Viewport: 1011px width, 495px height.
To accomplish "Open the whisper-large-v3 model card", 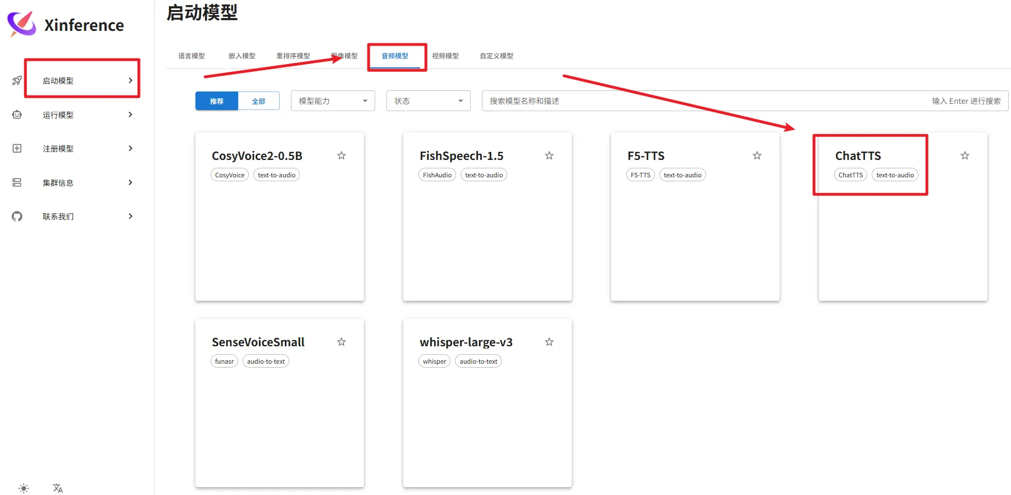I will pos(488,403).
